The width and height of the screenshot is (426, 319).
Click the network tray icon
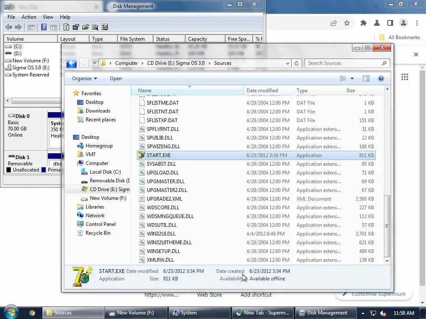(x=373, y=313)
